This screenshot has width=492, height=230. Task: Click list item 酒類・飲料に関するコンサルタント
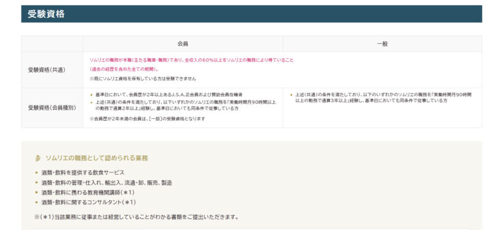(x=89, y=202)
